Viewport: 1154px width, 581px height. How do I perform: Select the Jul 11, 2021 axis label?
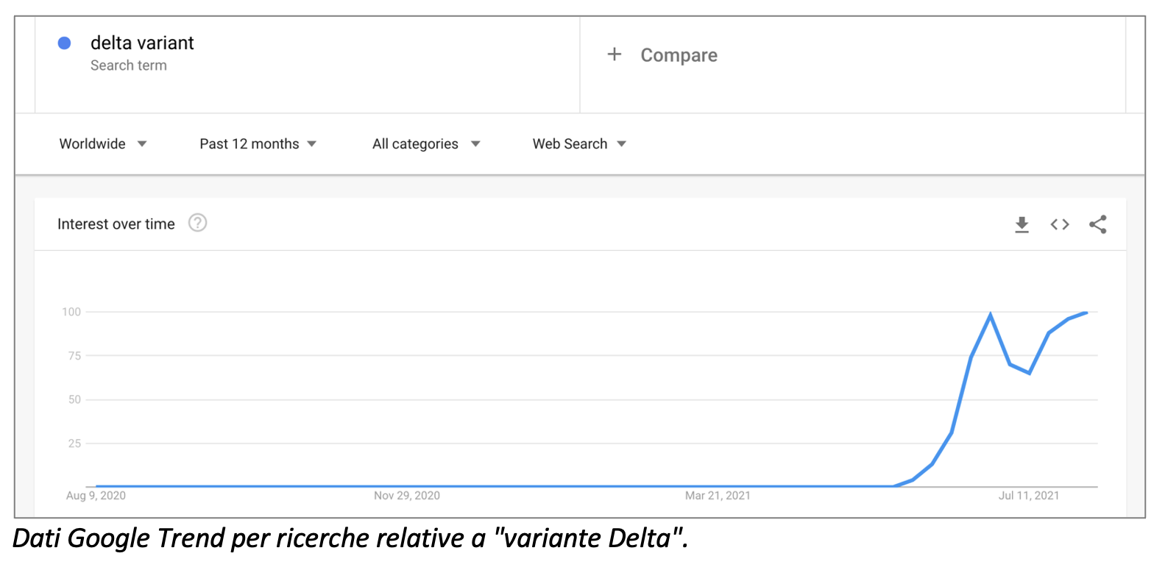[1028, 496]
